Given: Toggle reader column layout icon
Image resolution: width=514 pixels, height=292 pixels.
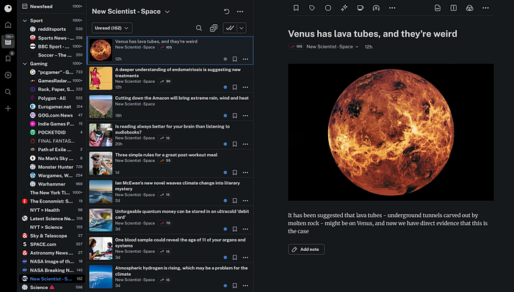Looking at the screenshot, I should coord(453,8).
